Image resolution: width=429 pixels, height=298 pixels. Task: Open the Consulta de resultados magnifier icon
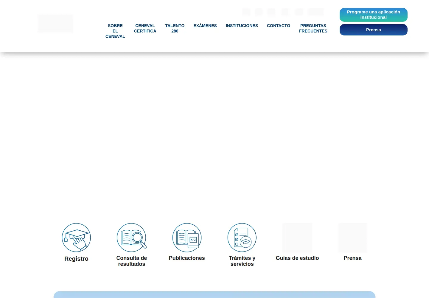(x=132, y=238)
